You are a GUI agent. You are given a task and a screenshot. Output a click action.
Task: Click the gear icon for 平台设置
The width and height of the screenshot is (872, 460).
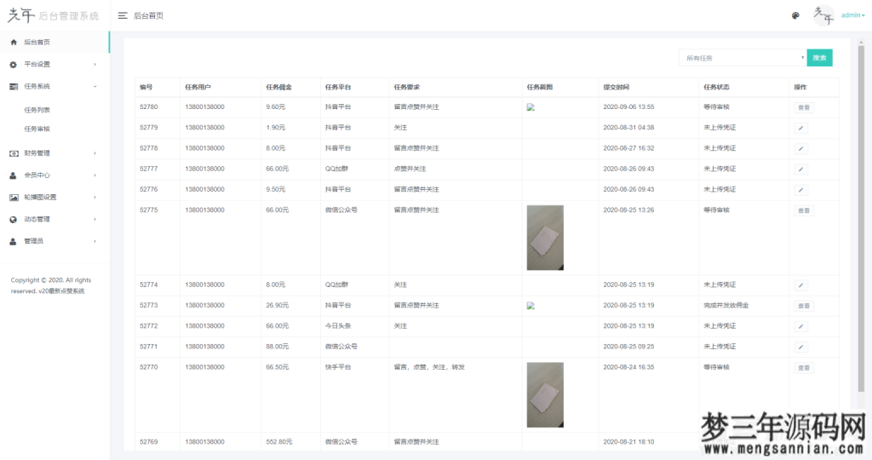click(14, 65)
